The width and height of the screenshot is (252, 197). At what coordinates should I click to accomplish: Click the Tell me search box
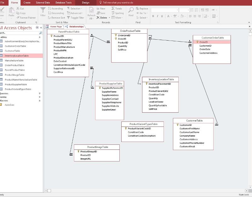coord(118,3)
